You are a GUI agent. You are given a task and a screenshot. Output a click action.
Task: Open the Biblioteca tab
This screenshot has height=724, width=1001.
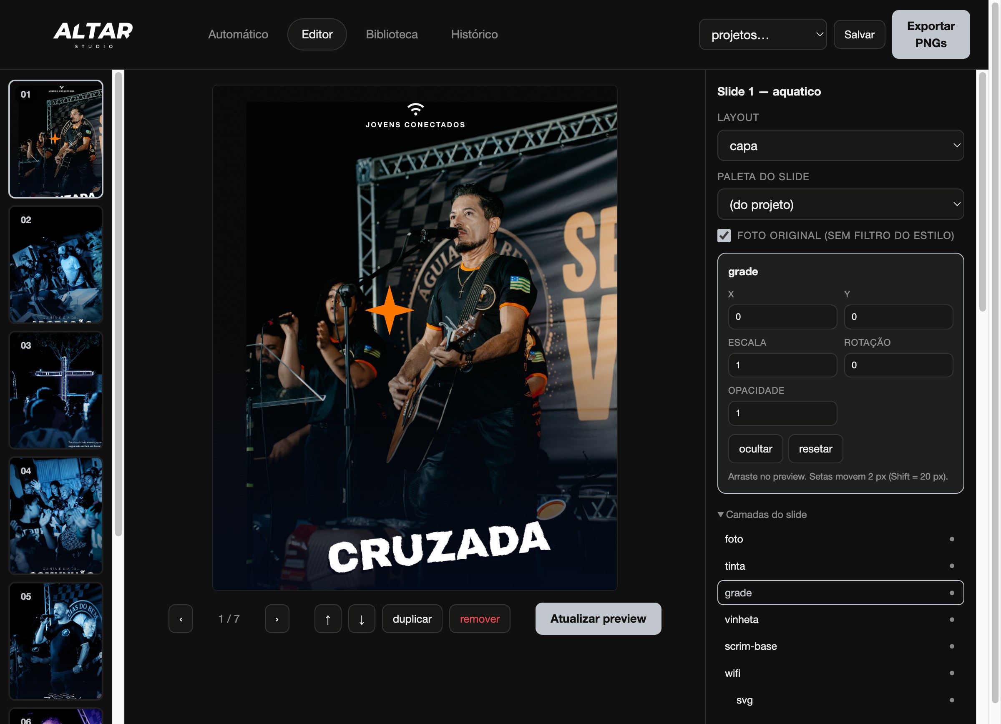pos(392,35)
